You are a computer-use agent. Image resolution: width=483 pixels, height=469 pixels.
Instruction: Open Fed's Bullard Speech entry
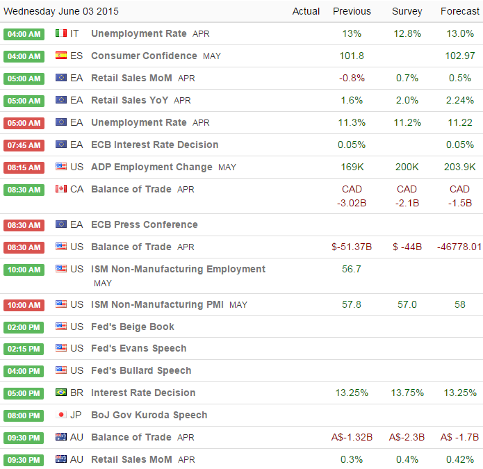(141, 370)
